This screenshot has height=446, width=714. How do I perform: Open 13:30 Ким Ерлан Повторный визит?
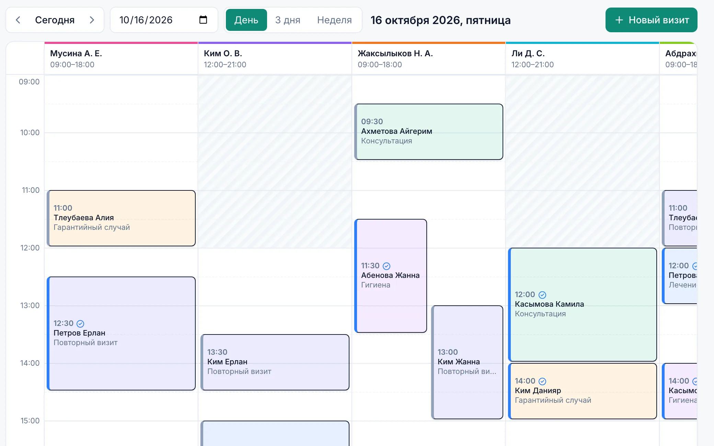click(275, 362)
